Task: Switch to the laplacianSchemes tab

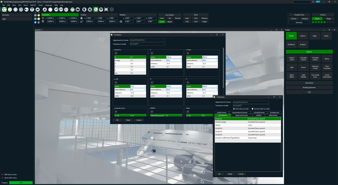Action: click(x=241, y=115)
